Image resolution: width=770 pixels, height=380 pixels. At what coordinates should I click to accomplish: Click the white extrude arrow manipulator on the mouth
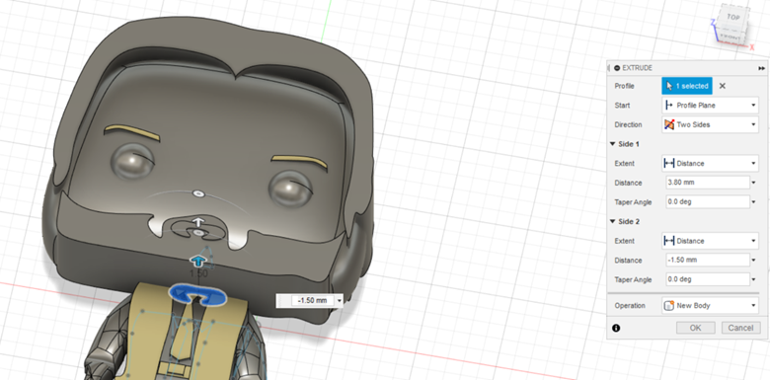(x=197, y=221)
